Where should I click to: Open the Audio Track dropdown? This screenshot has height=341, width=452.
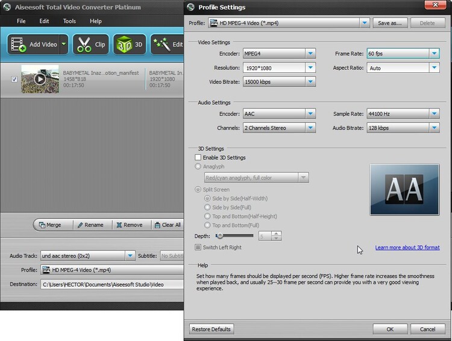pyautogui.click(x=130, y=255)
